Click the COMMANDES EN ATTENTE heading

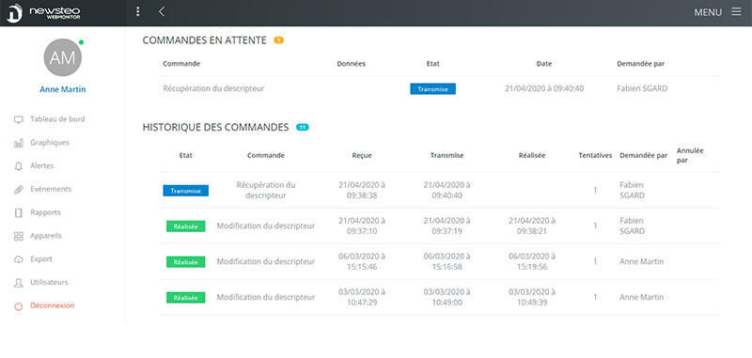coord(204,40)
